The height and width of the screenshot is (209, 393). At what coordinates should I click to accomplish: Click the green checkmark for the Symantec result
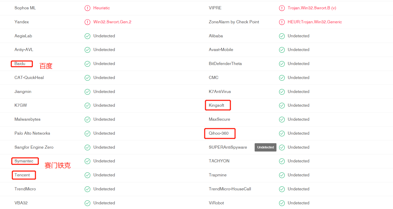click(x=87, y=161)
